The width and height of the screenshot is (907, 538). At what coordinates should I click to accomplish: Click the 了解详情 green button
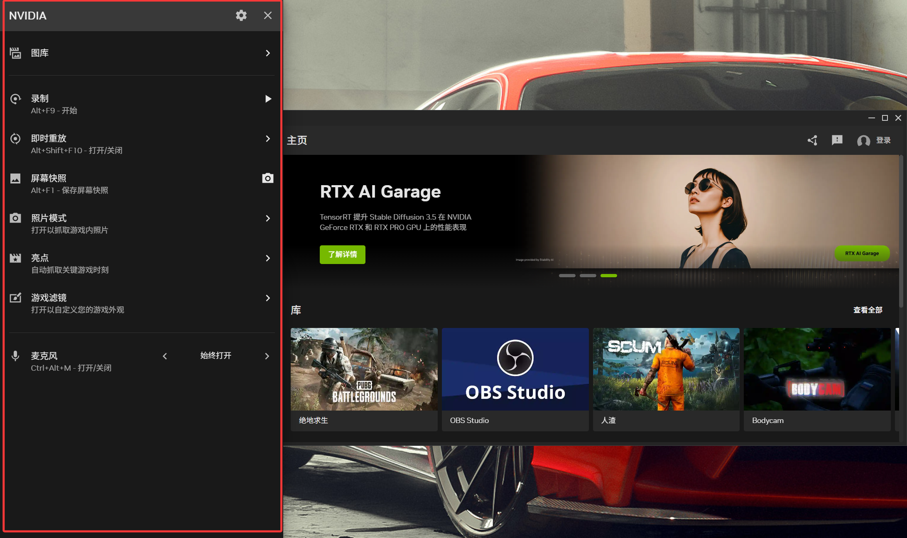pos(342,254)
